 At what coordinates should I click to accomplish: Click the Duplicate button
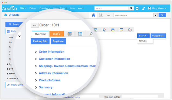[58, 41]
